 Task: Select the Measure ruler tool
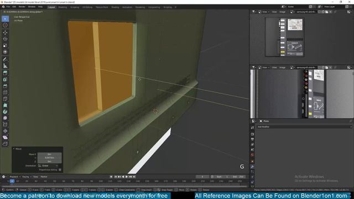click(x=5, y=66)
